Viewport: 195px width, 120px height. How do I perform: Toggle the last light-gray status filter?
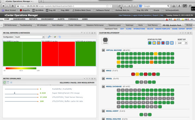pos(172,43)
